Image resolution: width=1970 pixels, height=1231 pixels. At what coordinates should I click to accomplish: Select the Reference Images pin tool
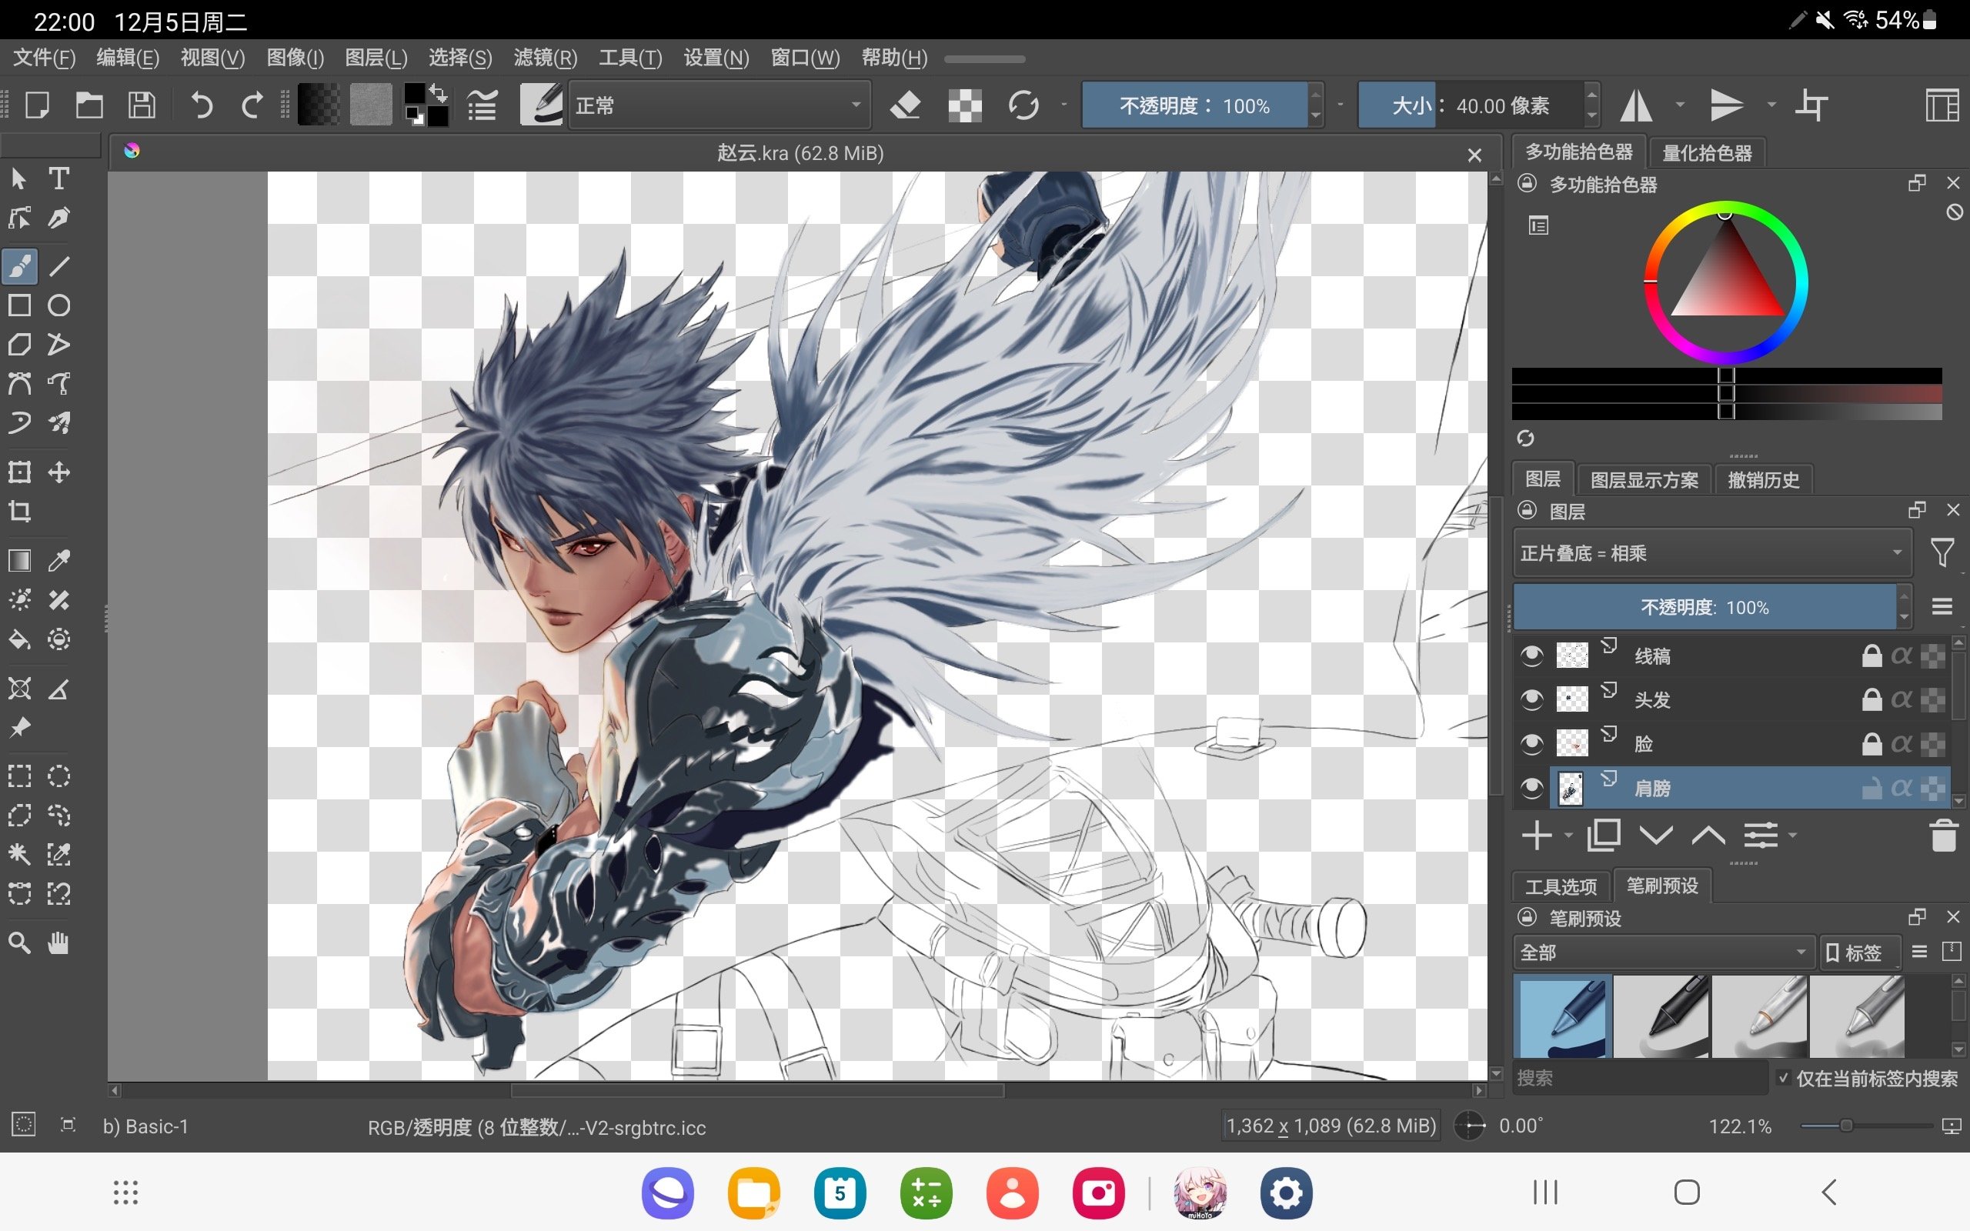point(19,727)
